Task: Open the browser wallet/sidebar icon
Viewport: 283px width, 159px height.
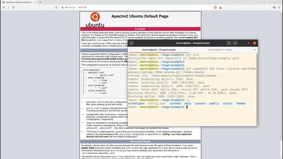Action: 274,8
